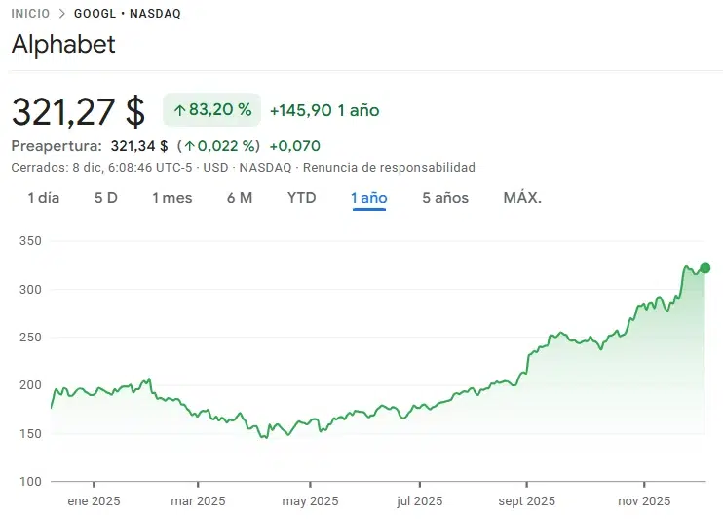
Task: Show the 6 M price history
Action: pyautogui.click(x=239, y=198)
